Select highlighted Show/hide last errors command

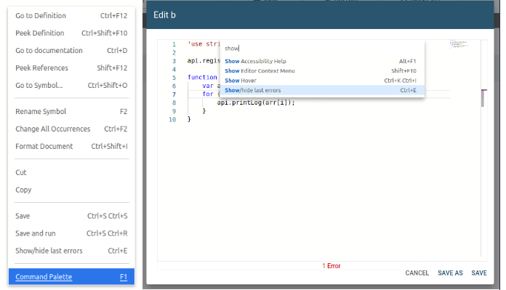coord(322,90)
